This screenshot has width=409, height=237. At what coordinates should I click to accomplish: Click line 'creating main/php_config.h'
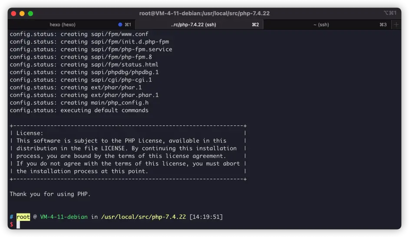click(79, 102)
